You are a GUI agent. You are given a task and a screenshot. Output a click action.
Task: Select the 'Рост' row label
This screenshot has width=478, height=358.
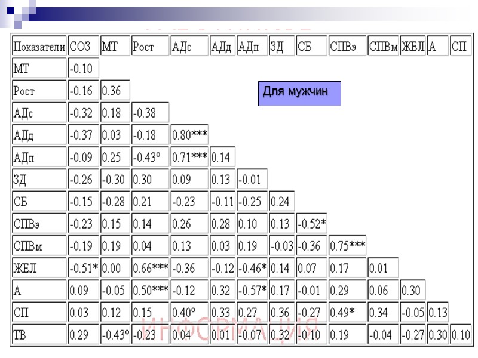39,91
